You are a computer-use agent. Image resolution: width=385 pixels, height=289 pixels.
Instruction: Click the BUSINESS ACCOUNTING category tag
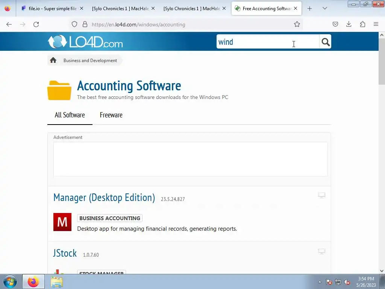tap(110, 218)
